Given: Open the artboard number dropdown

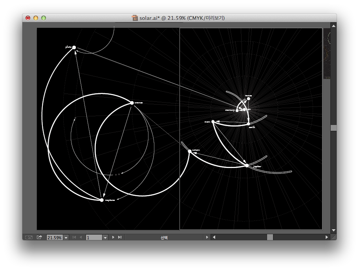Looking at the screenshot, I should coord(105,237).
